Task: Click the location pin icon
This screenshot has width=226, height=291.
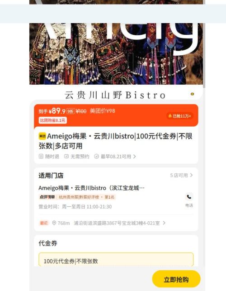Action: pos(54,223)
